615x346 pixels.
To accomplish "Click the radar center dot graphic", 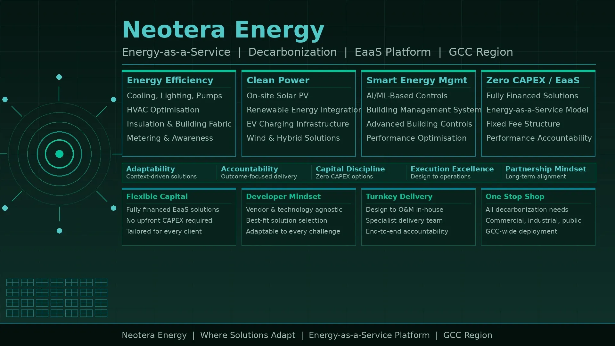I will (59, 154).
